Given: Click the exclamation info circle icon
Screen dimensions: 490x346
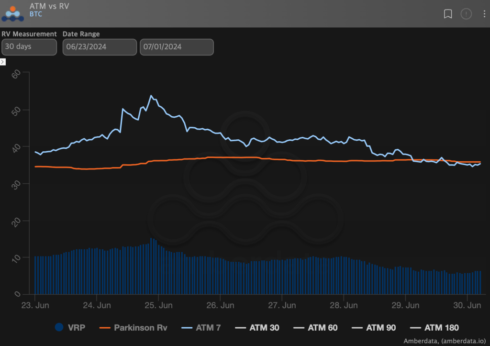Looking at the screenshot, I should coord(466,14).
